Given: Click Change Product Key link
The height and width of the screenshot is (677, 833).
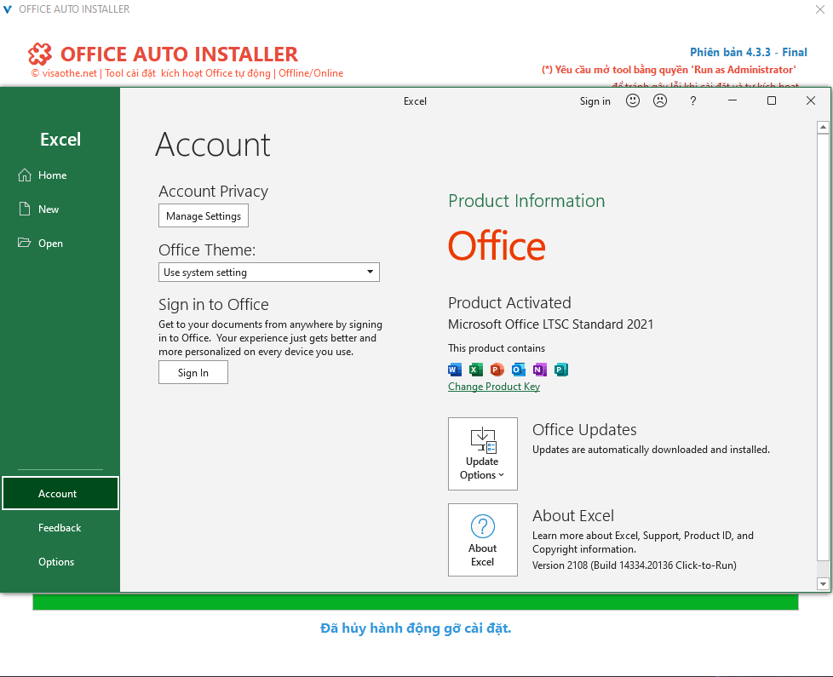Looking at the screenshot, I should (494, 387).
